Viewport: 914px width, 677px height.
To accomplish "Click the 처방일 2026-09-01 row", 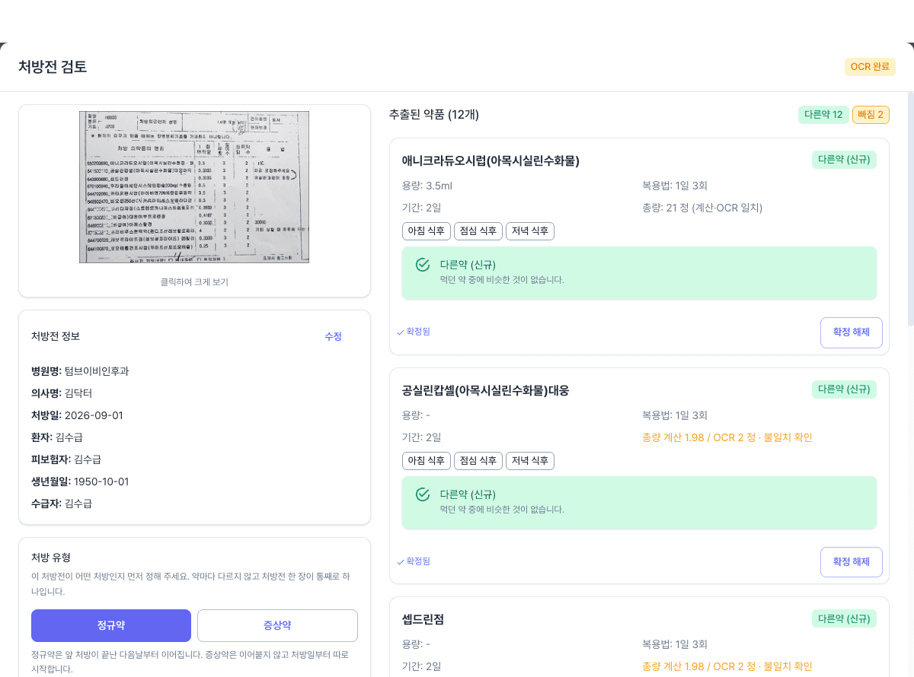I will tap(77, 415).
